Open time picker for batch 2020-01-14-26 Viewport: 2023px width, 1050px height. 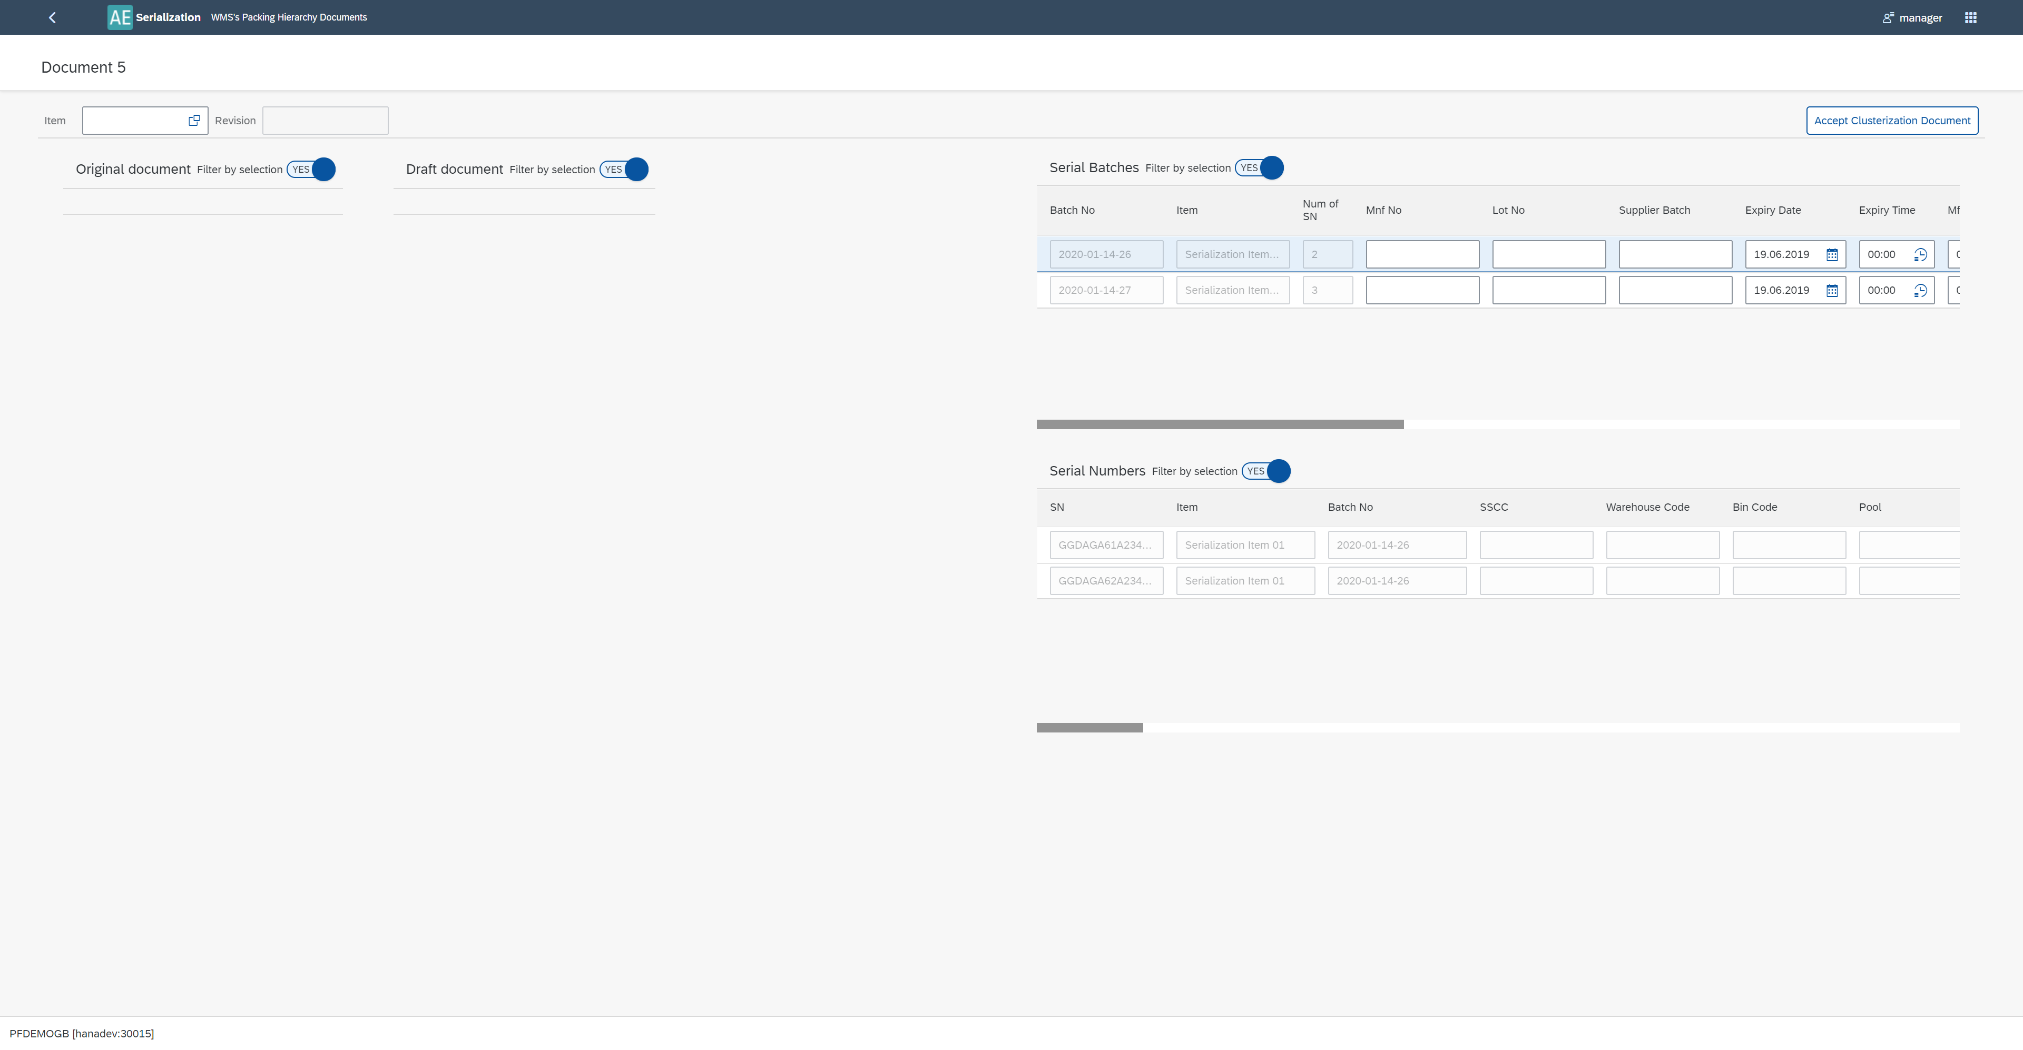pos(1920,254)
